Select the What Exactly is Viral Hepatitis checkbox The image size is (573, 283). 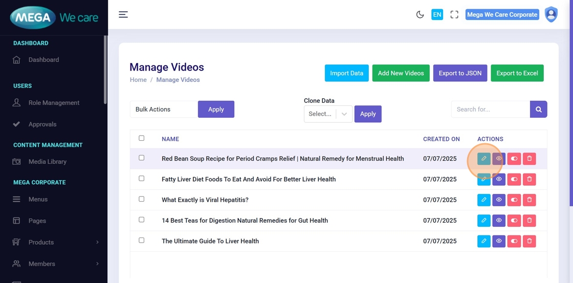[x=142, y=199]
